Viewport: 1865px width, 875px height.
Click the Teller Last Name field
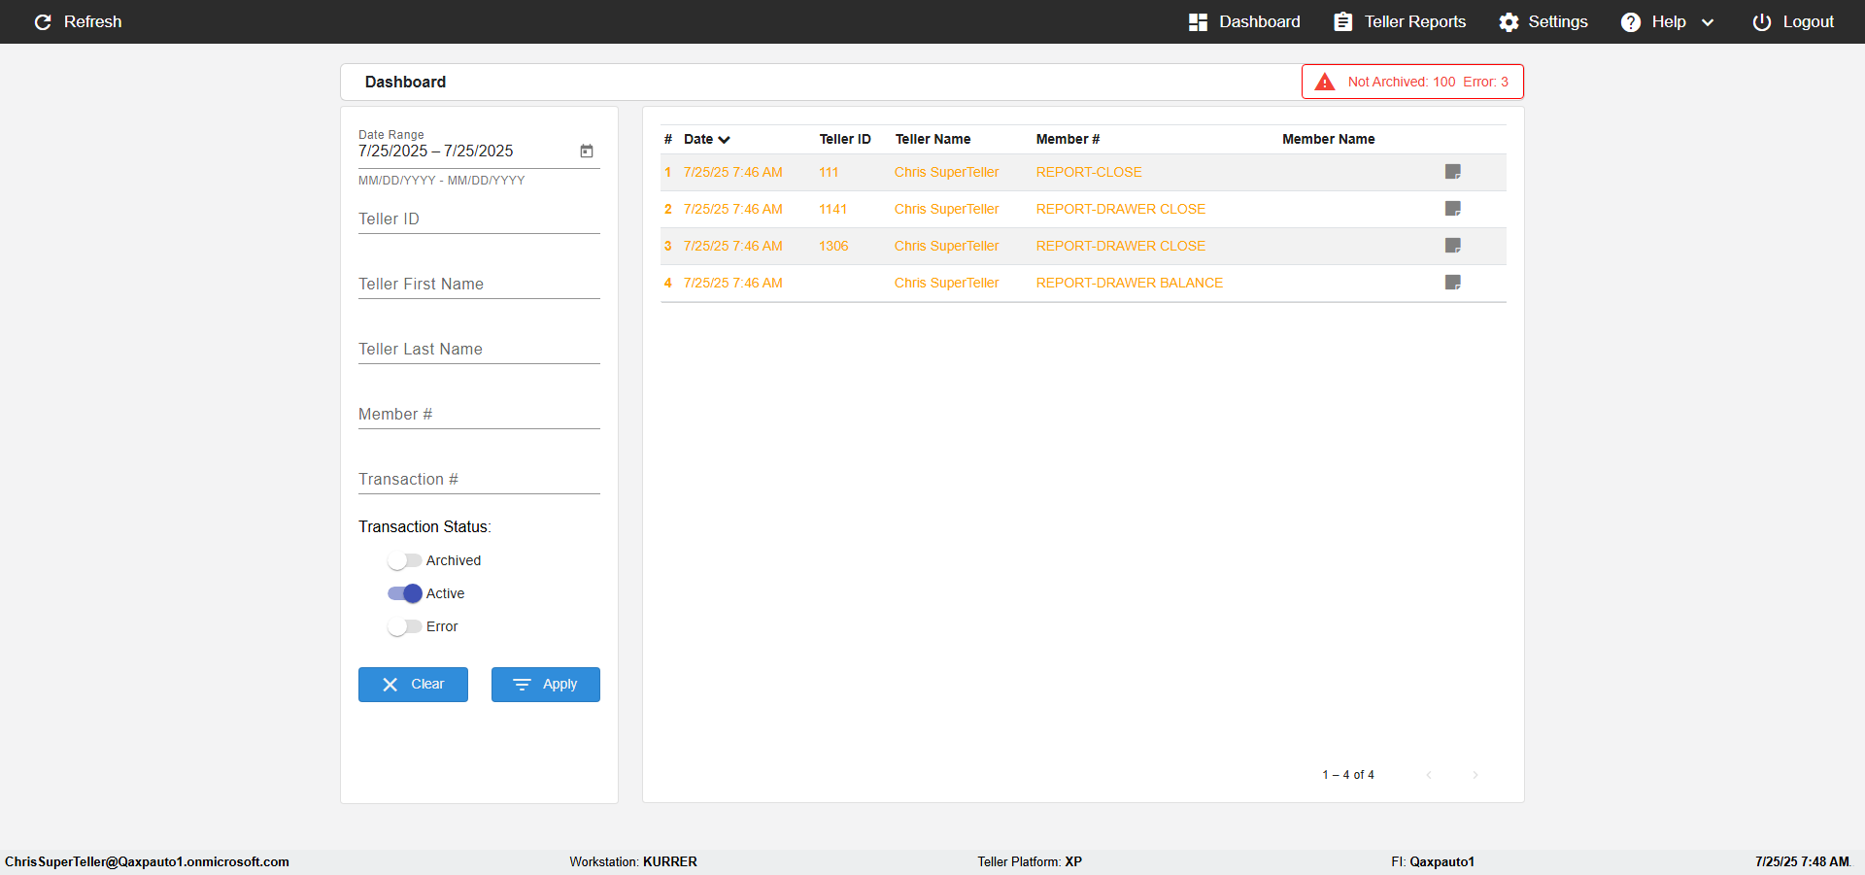(479, 349)
